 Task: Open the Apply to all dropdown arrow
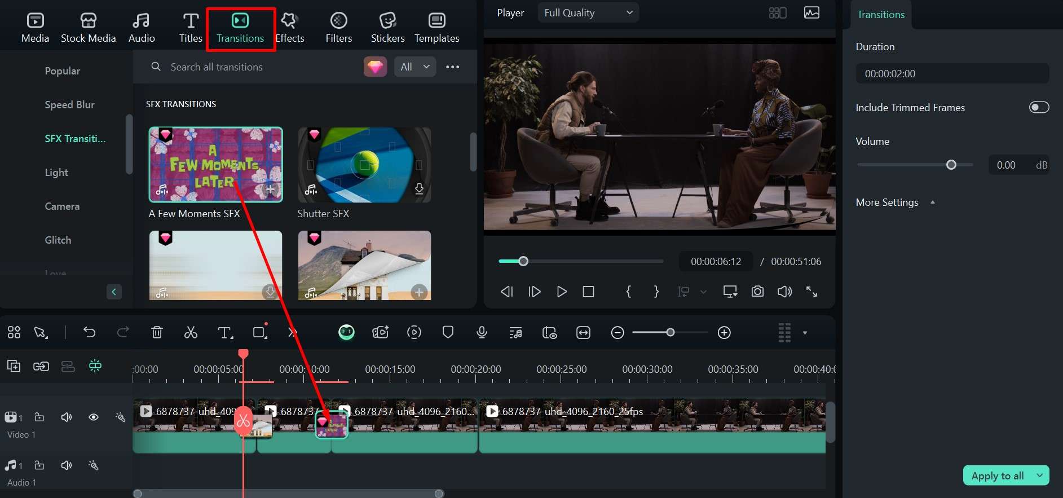point(1040,475)
